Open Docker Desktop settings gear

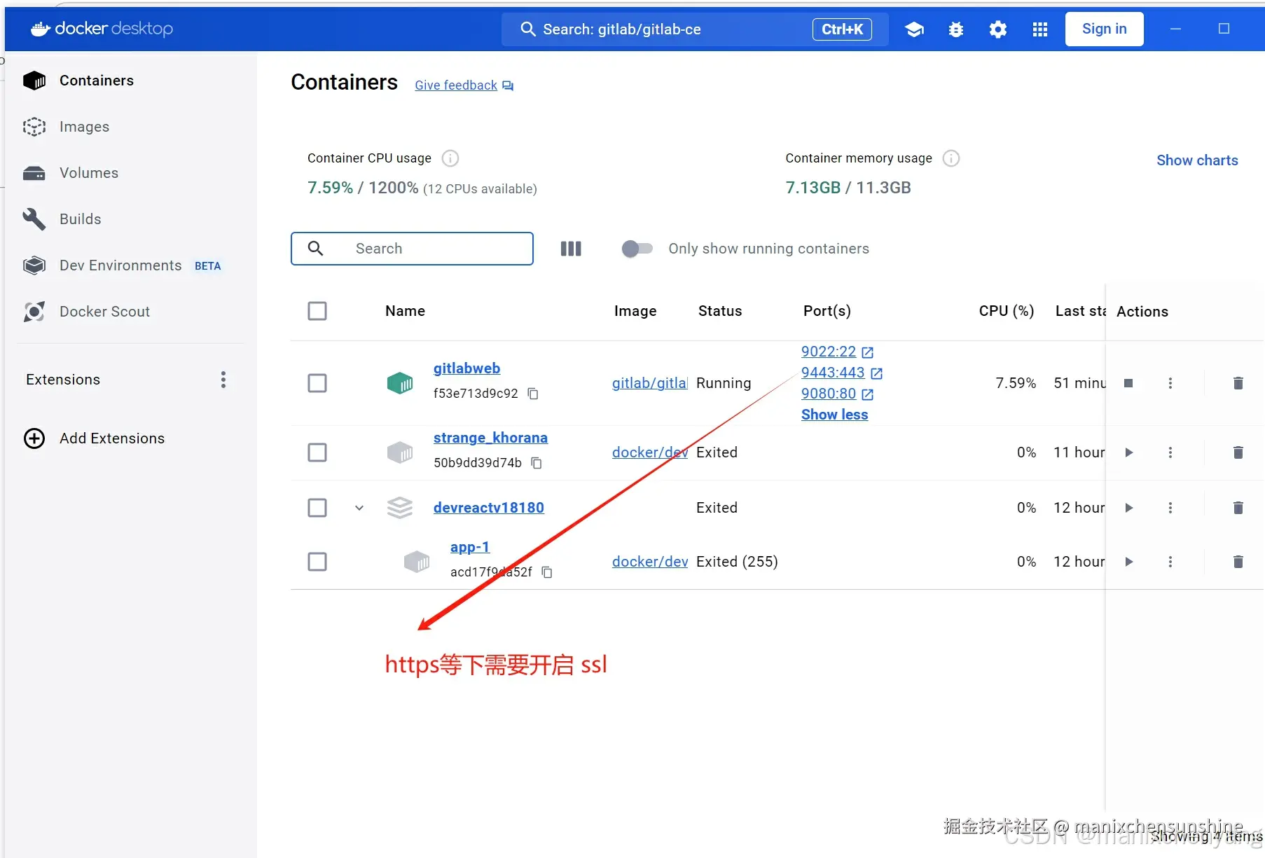coord(998,29)
